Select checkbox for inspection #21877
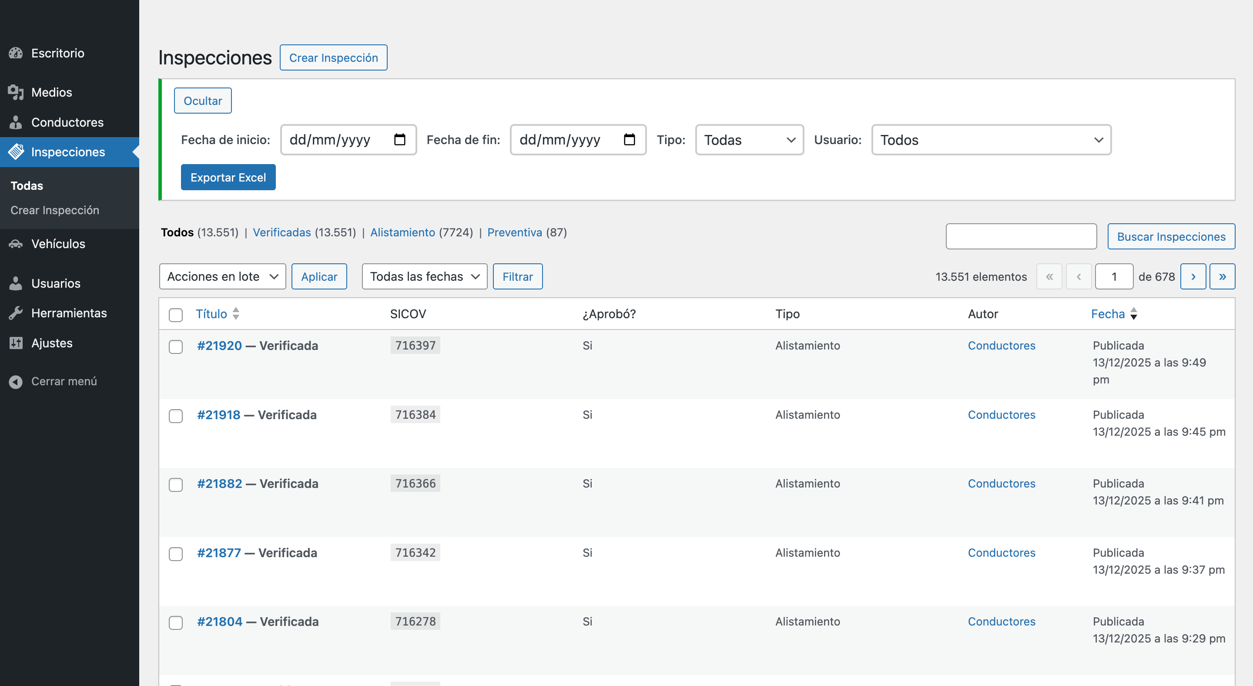The width and height of the screenshot is (1253, 686). 176,554
